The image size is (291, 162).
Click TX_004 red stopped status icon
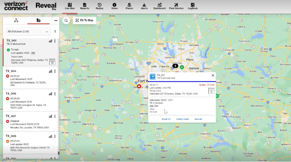(7, 76)
